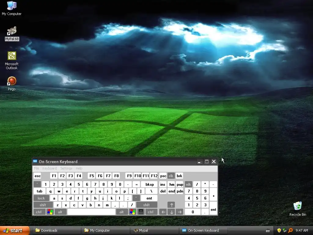Click the letter q key
The image size is (313, 235).
point(50,191)
